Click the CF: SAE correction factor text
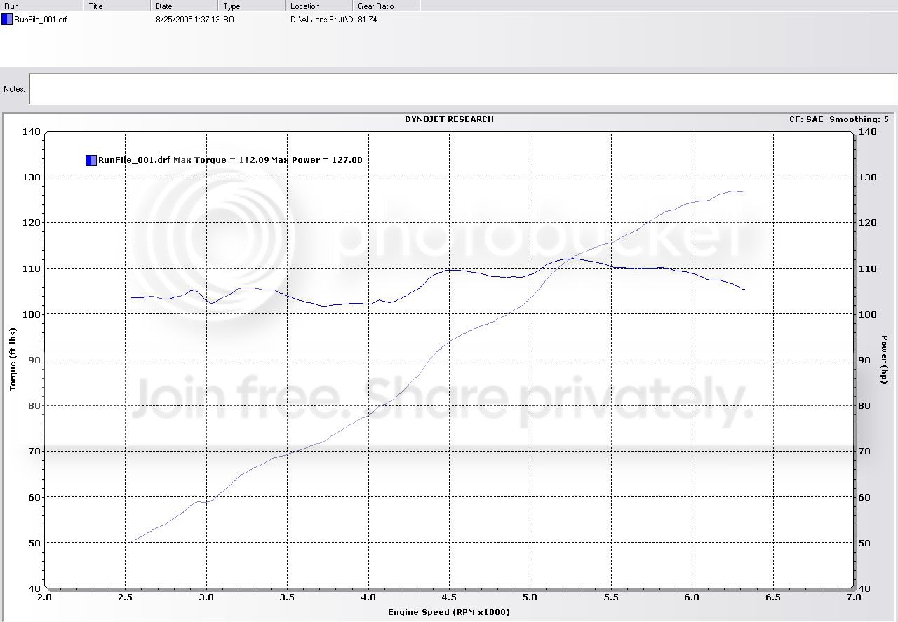This screenshot has height=622, width=898. (806, 119)
